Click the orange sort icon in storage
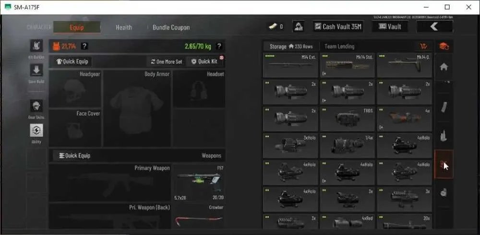Image resolution: width=480 pixels, height=235 pixels. [x=424, y=47]
